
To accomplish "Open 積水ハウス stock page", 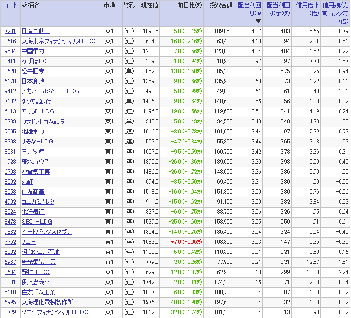I will (35, 162).
